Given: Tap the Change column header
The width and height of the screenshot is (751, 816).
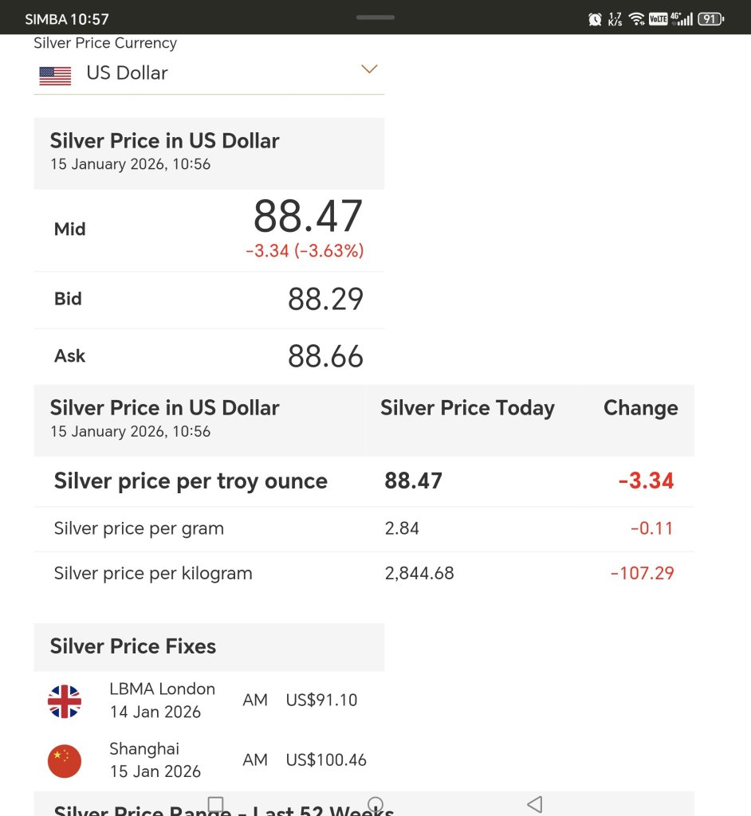Looking at the screenshot, I should click(641, 408).
